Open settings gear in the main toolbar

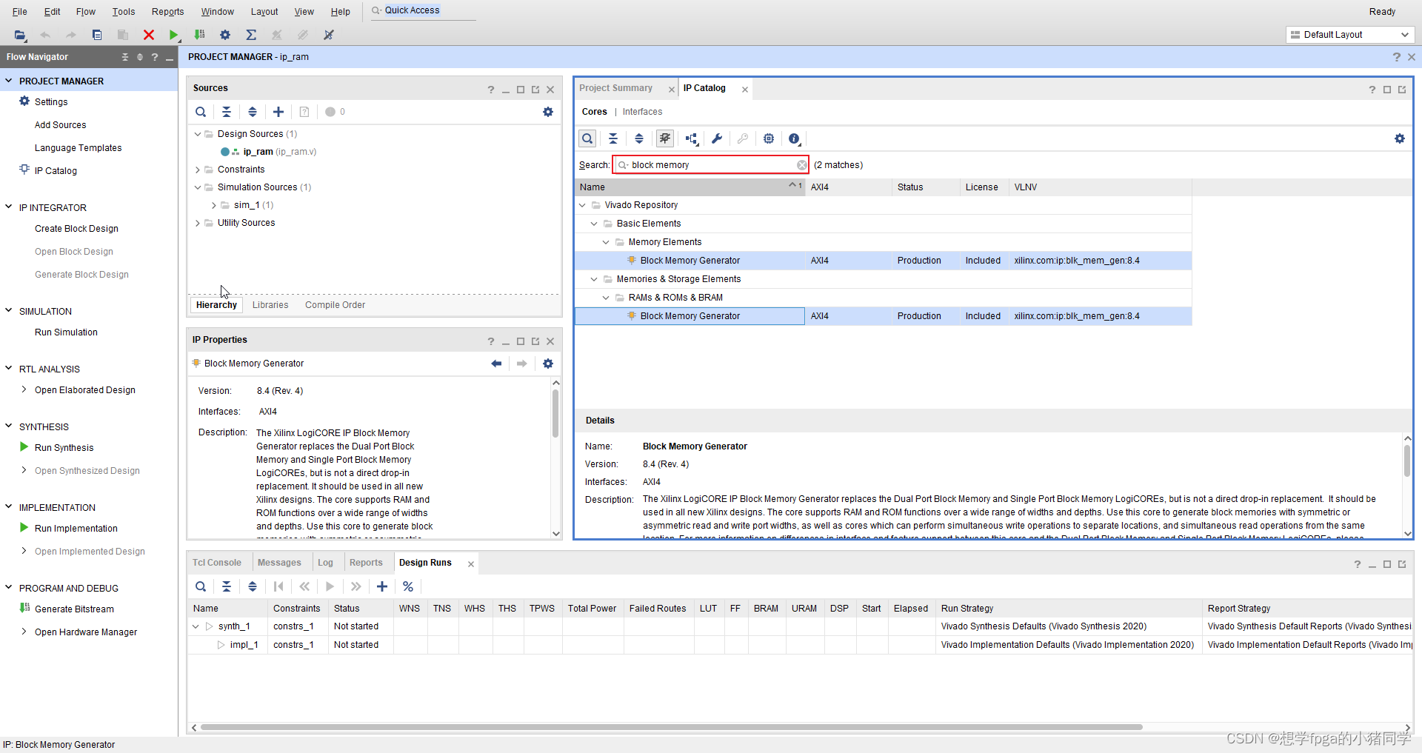225,35
